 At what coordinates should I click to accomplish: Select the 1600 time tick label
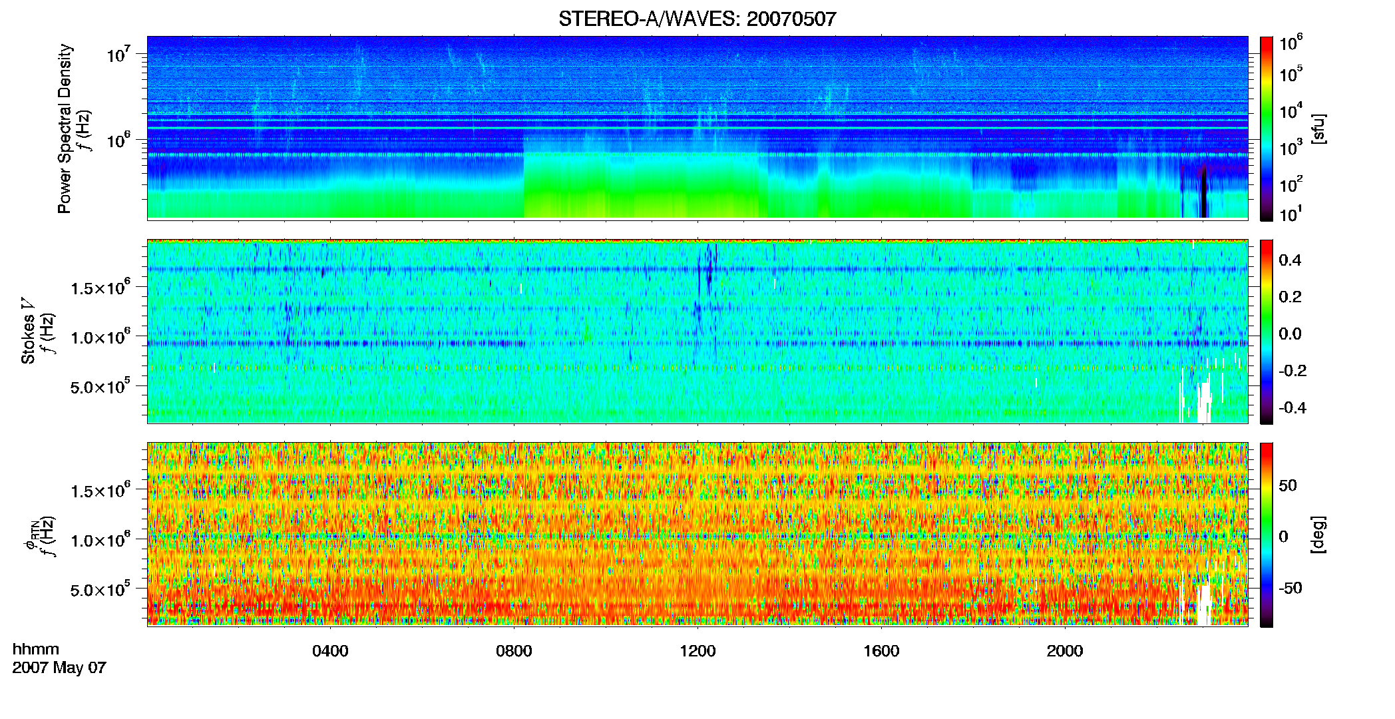881,651
